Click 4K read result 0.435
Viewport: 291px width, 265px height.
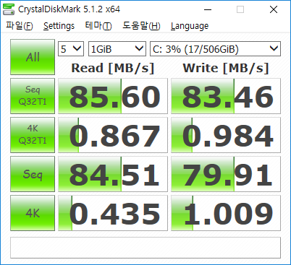point(113,213)
